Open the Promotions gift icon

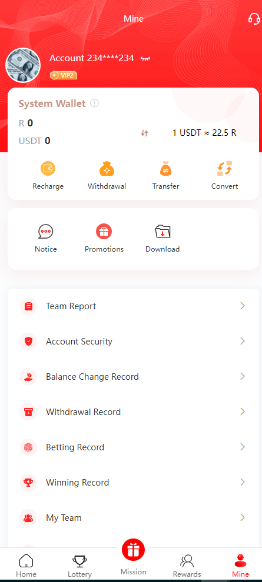click(x=104, y=232)
